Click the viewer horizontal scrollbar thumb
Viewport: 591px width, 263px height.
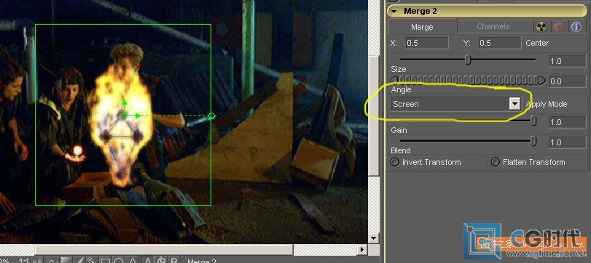pos(164,249)
